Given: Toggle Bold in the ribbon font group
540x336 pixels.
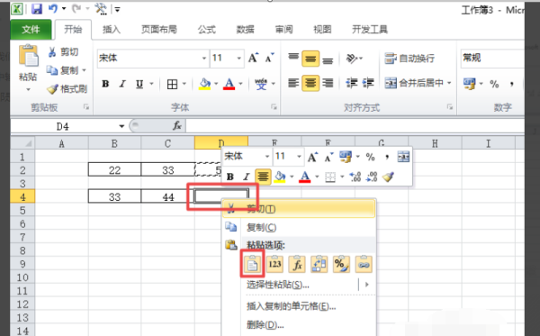Looking at the screenshot, I should 105,84.
